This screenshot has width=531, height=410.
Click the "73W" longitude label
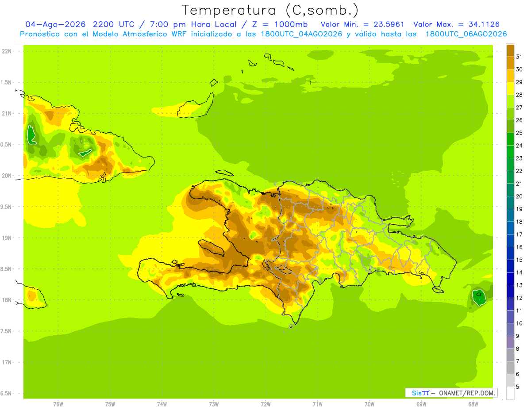click(214, 404)
